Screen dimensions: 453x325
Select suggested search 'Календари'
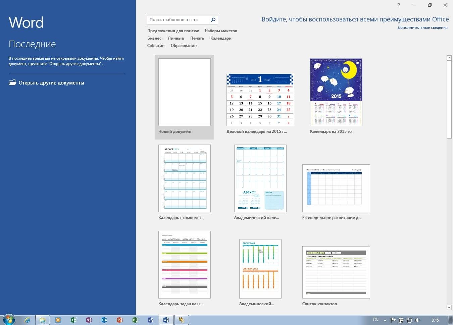pyautogui.click(x=221, y=38)
